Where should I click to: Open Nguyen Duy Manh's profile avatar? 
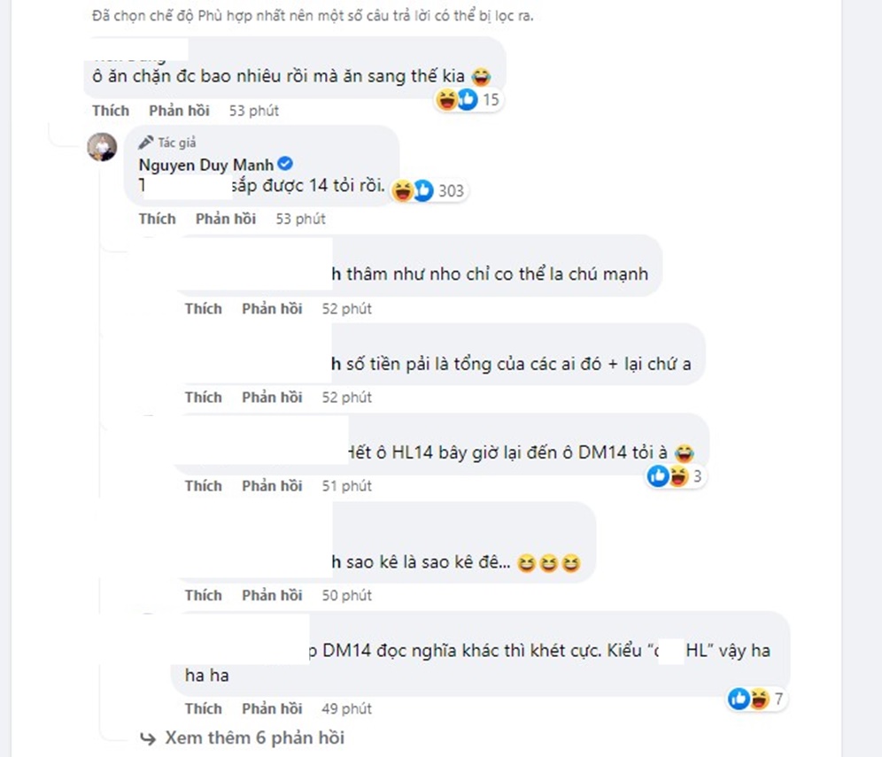[102, 147]
